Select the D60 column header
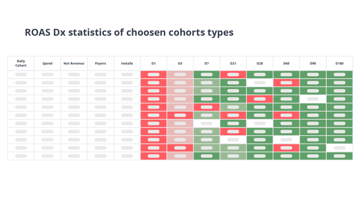The image size is (362, 198). [286, 63]
